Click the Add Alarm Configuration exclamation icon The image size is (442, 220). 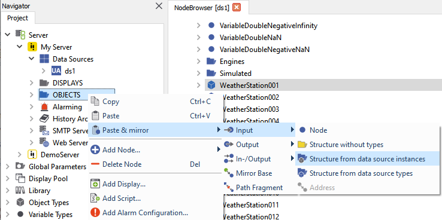pyautogui.click(x=95, y=212)
